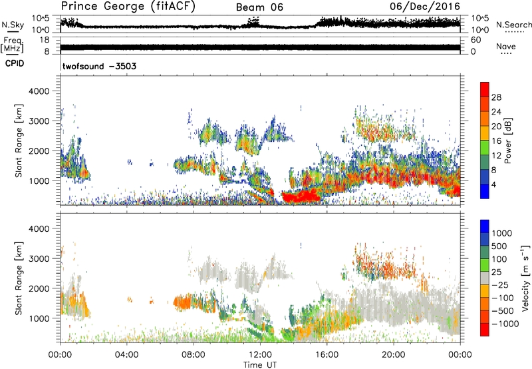Image resolution: width=532 pixels, height=369 pixels.
Task: Click the bright red echo patch near 14:00 in power panel
Action: click(x=302, y=196)
